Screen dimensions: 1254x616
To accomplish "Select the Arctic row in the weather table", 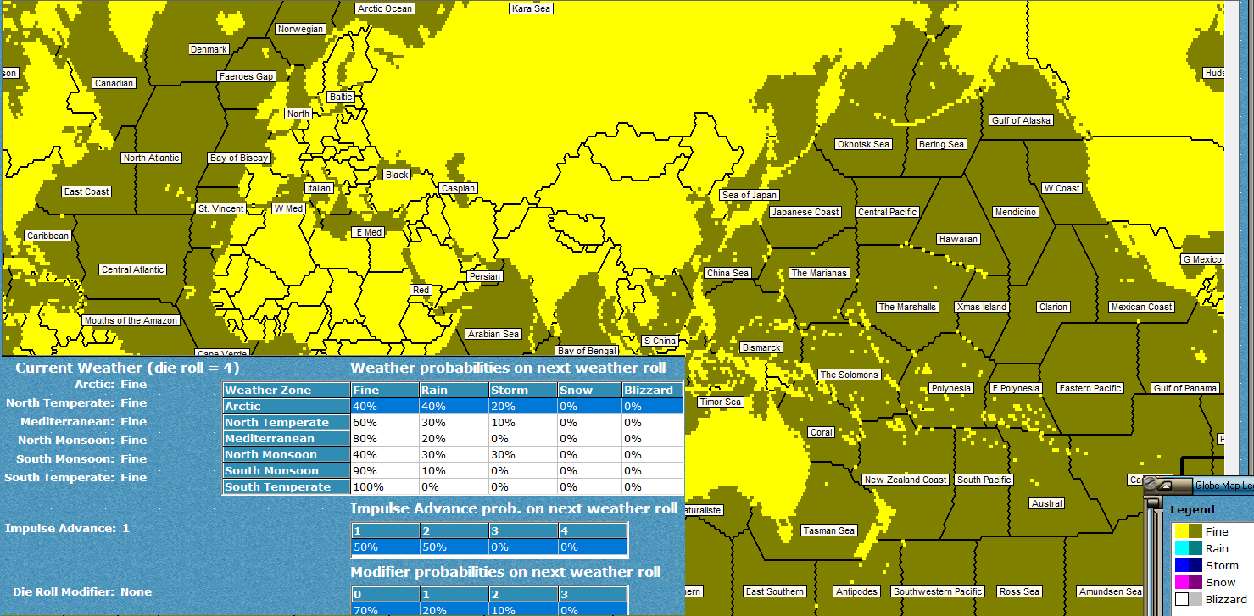I will (x=453, y=406).
